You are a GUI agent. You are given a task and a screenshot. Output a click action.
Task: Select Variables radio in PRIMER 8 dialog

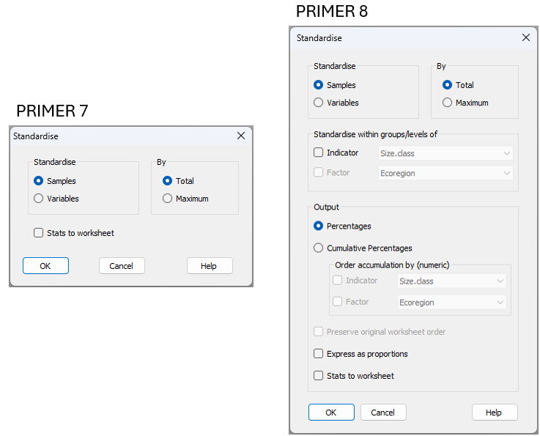click(x=319, y=103)
